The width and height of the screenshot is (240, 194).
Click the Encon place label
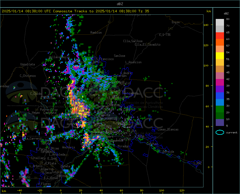(x=176, y=22)
